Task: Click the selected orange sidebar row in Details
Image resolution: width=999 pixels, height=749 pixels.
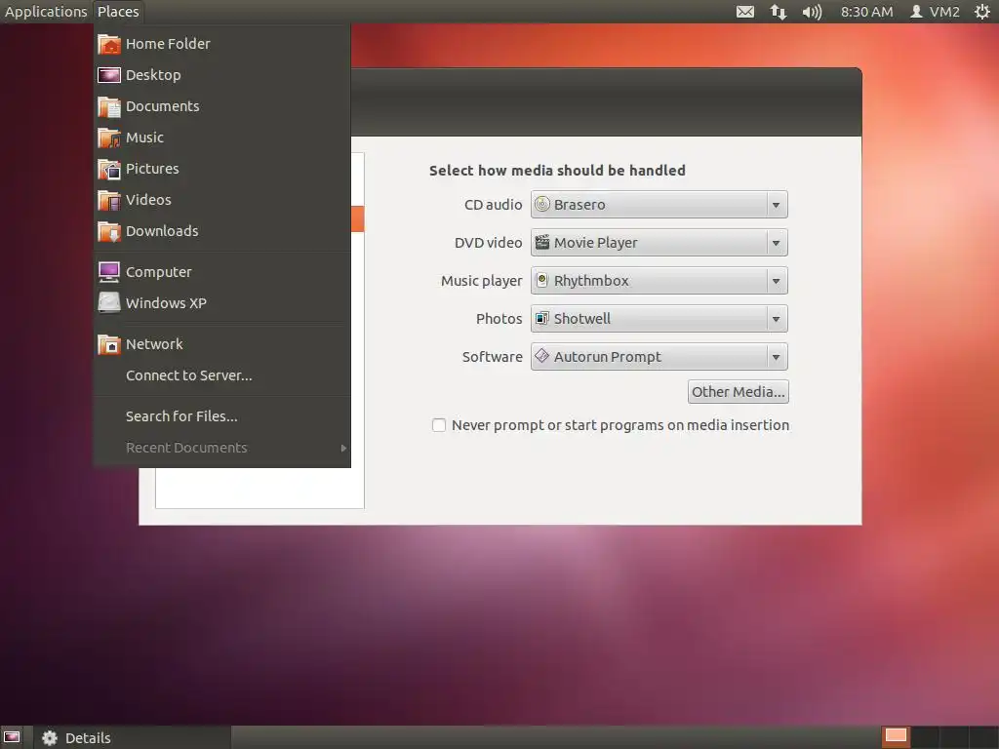Action: 357,218
